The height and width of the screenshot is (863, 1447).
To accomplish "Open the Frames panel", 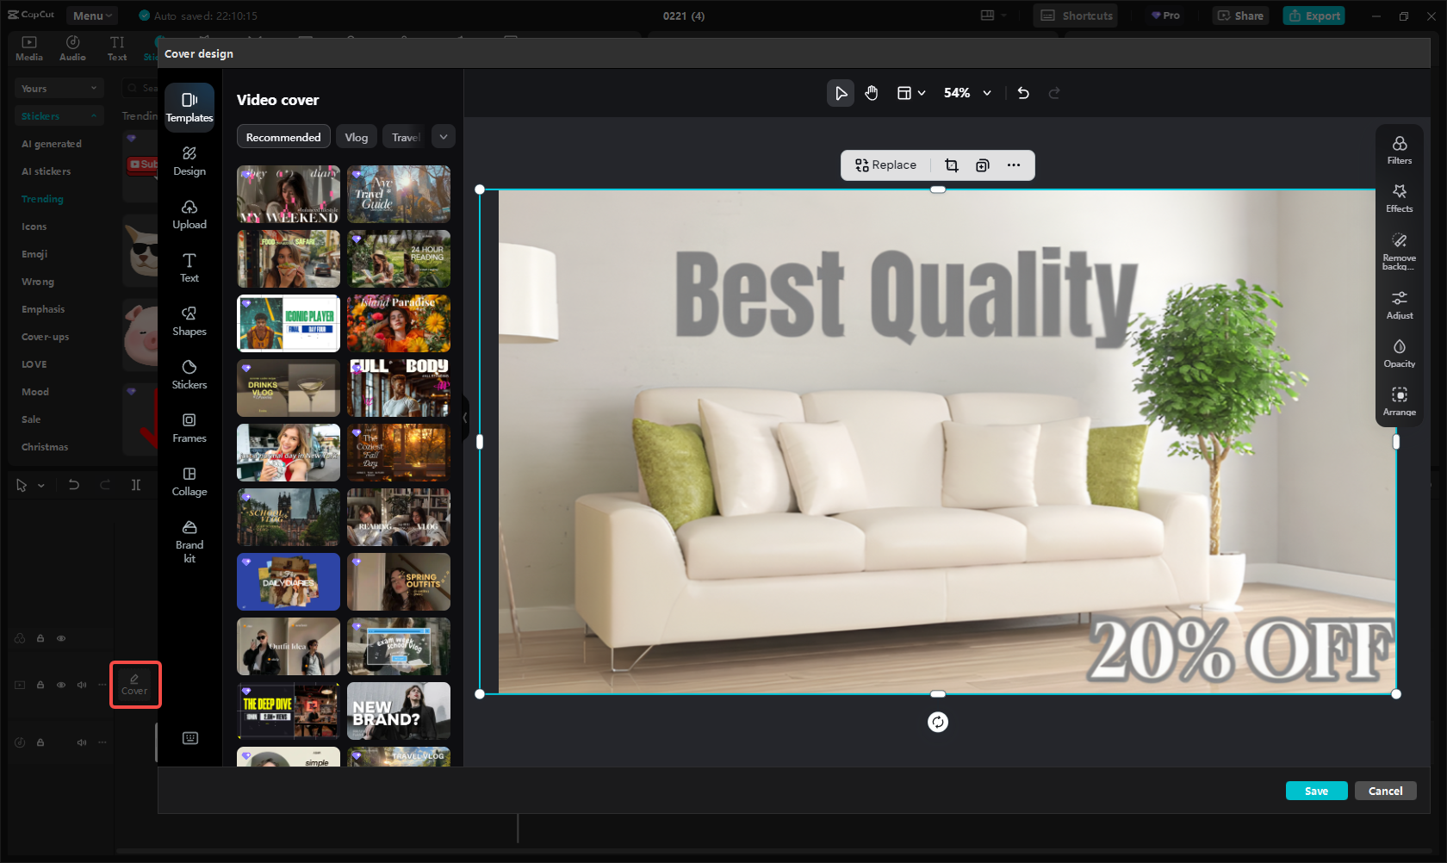I will click(189, 428).
